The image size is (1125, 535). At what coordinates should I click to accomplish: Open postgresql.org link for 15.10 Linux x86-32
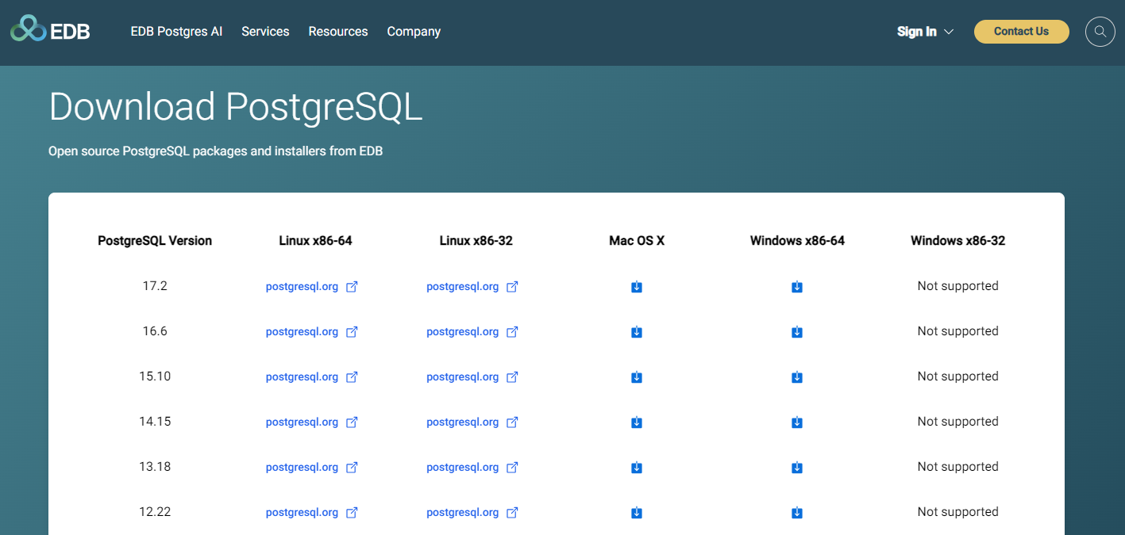click(463, 377)
